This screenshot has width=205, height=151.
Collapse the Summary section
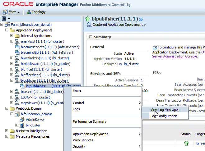91,37
